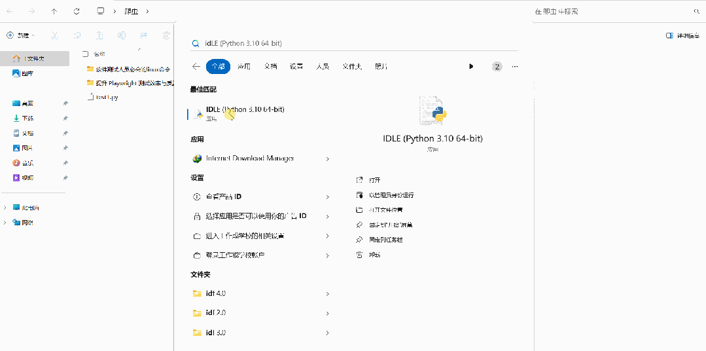Screen dimensions: 706x351
Task: Click the monitor icon in address bar
Action: click(101, 11)
